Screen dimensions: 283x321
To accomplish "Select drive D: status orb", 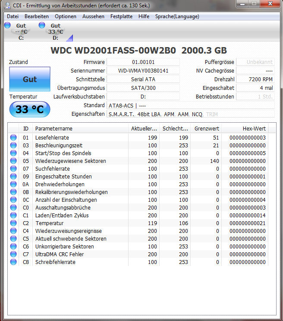I will (42, 25).
